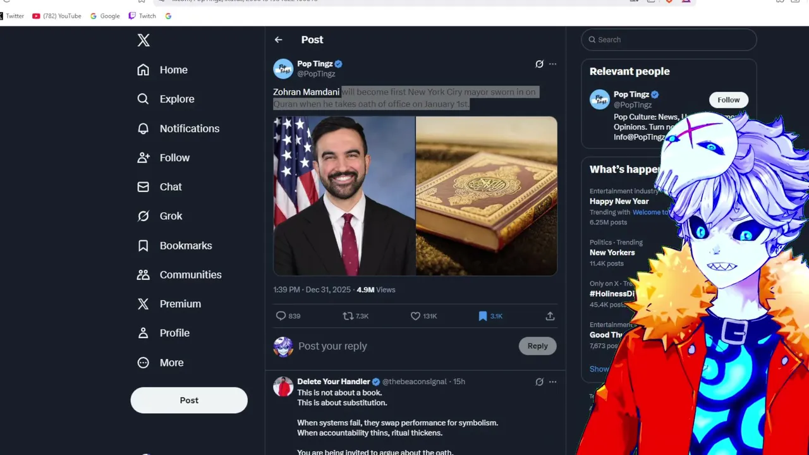Open the Twitter bookmark in the bookmarks bar
This screenshot has width=809, height=455.
11,16
